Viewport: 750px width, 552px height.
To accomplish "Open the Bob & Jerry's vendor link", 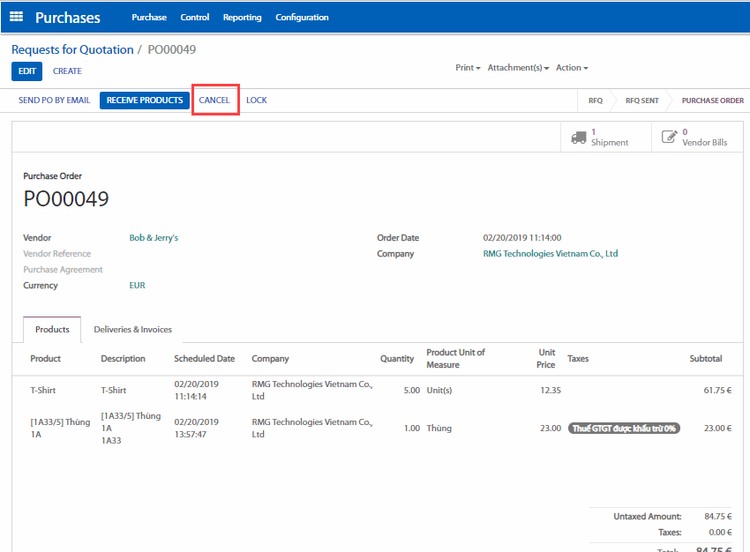I will pyautogui.click(x=154, y=238).
